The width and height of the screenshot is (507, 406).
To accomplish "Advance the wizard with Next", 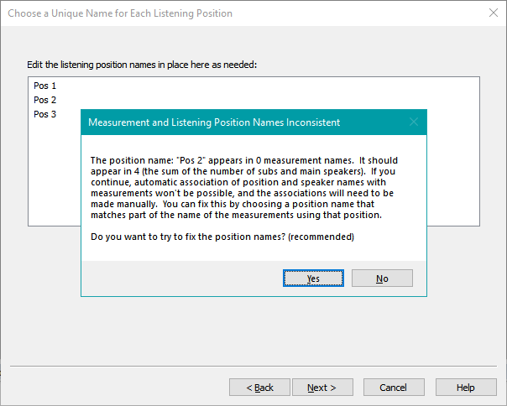I will [x=322, y=388].
